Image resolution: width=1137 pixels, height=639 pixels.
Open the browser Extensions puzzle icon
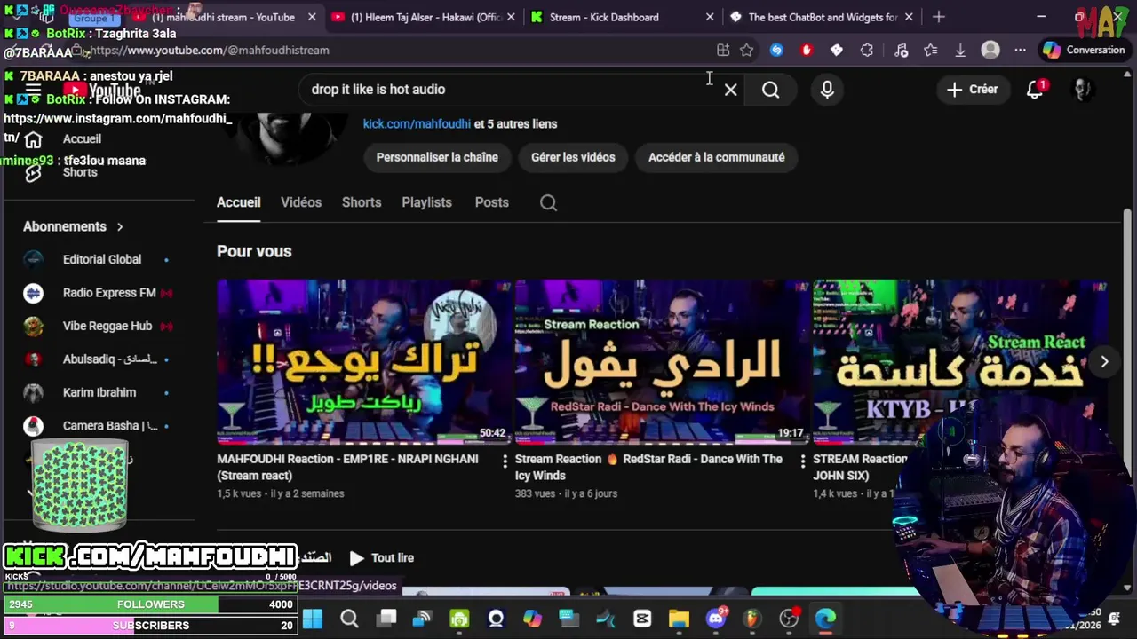tap(867, 51)
